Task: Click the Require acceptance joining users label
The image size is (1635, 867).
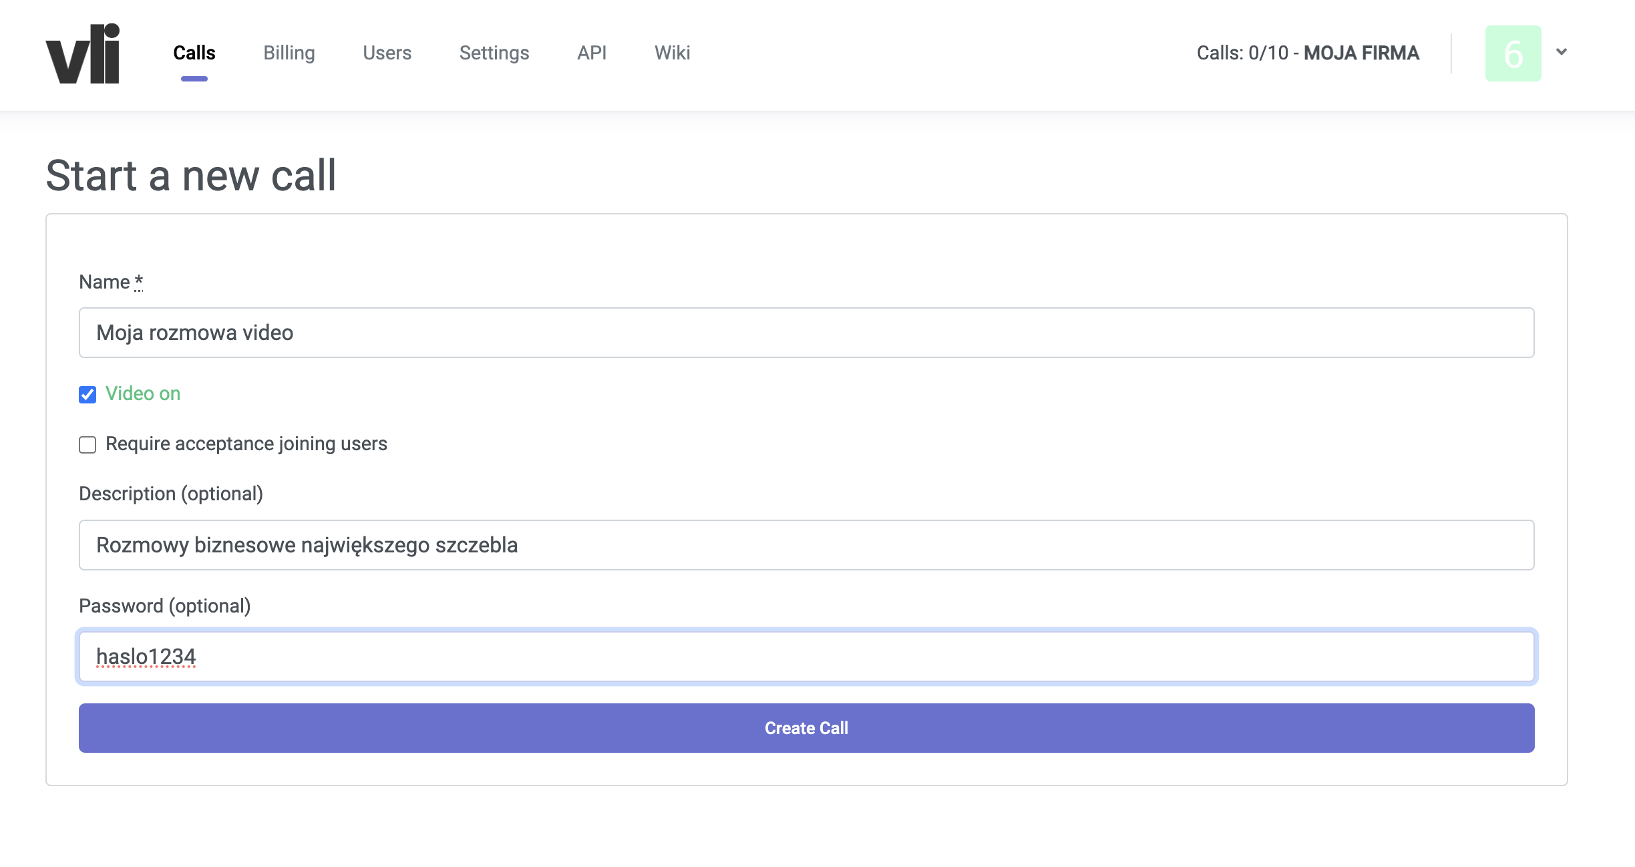Action: coord(246,444)
